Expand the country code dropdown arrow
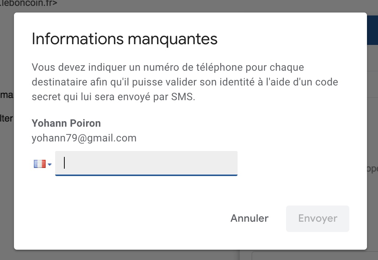The image size is (378, 260). pyautogui.click(x=50, y=165)
